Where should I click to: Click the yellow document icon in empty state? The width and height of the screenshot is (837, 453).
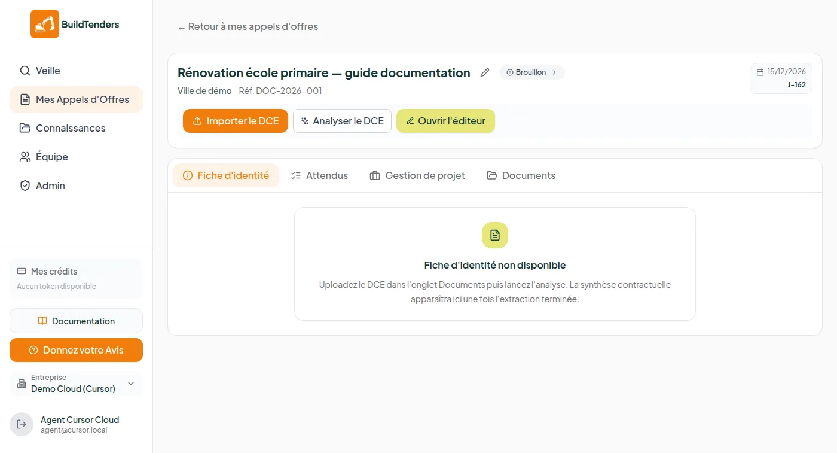(495, 235)
